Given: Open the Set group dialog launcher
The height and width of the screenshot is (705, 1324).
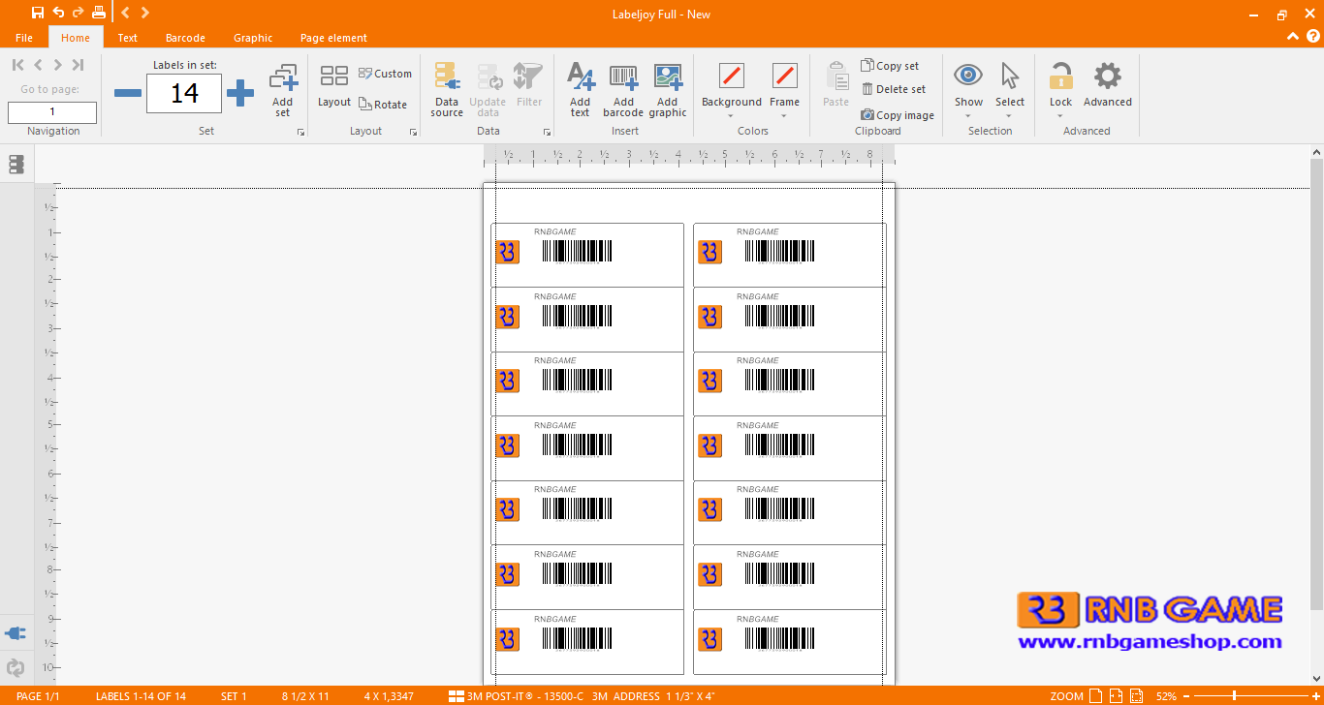Looking at the screenshot, I should [300, 132].
